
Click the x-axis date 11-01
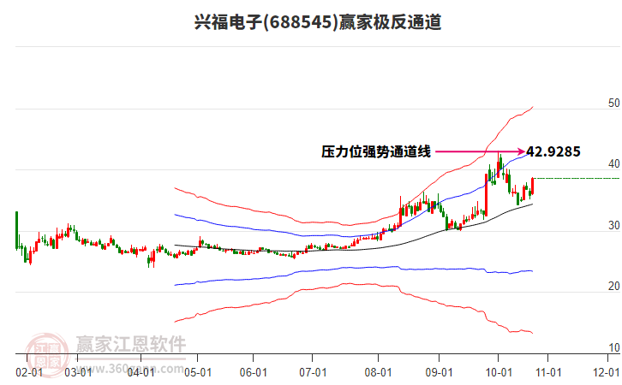click(548, 372)
